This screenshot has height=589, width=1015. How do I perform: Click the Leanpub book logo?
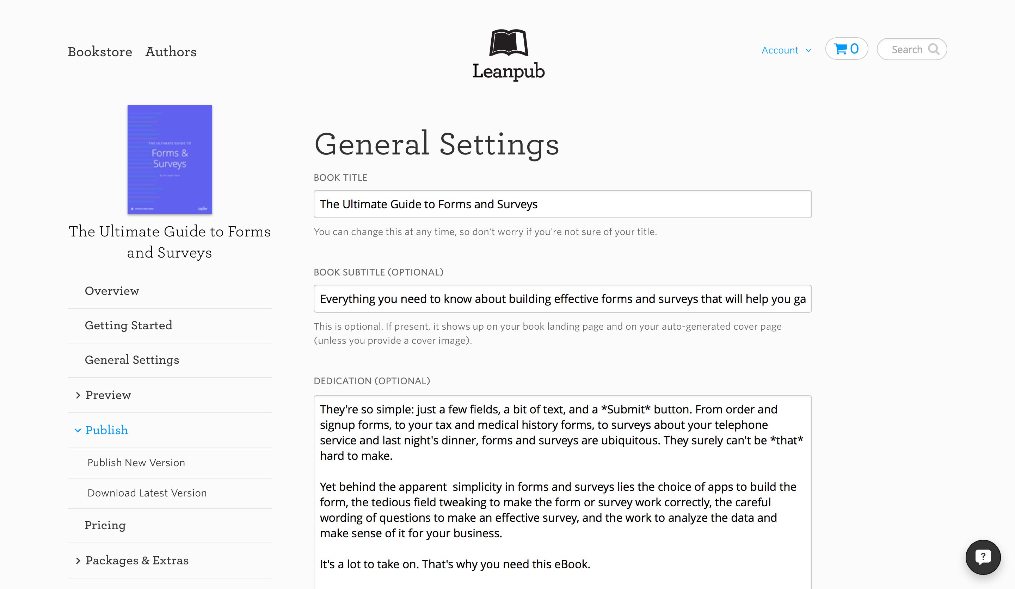click(508, 43)
